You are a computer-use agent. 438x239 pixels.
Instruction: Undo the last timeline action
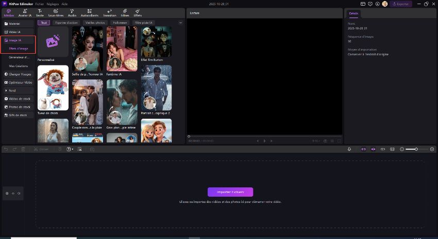click(6, 149)
